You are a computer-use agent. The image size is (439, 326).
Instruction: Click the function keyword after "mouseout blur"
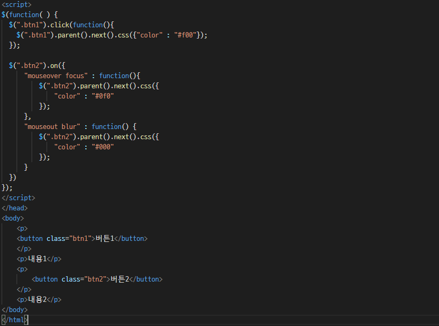(107, 126)
